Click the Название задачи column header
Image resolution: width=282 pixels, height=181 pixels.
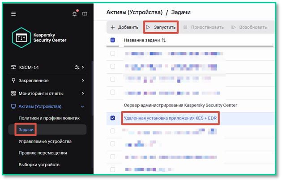tap(142, 40)
